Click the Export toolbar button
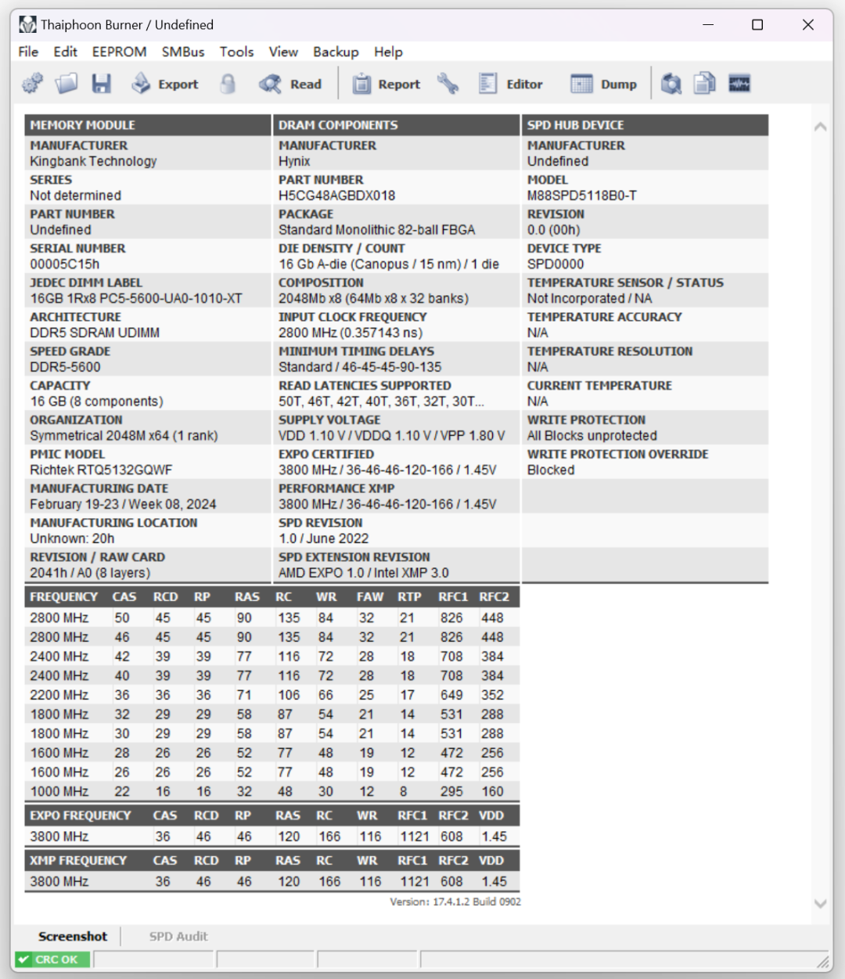This screenshot has height=979, width=845. point(164,84)
